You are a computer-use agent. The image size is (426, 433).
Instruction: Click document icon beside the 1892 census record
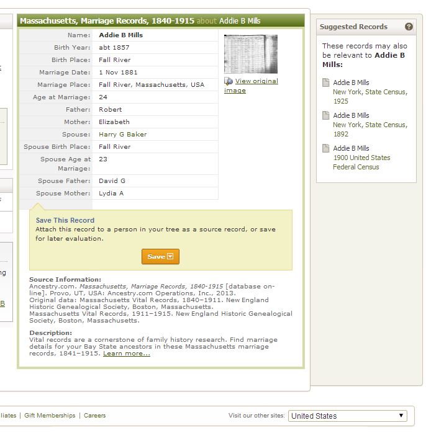pos(326,115)
